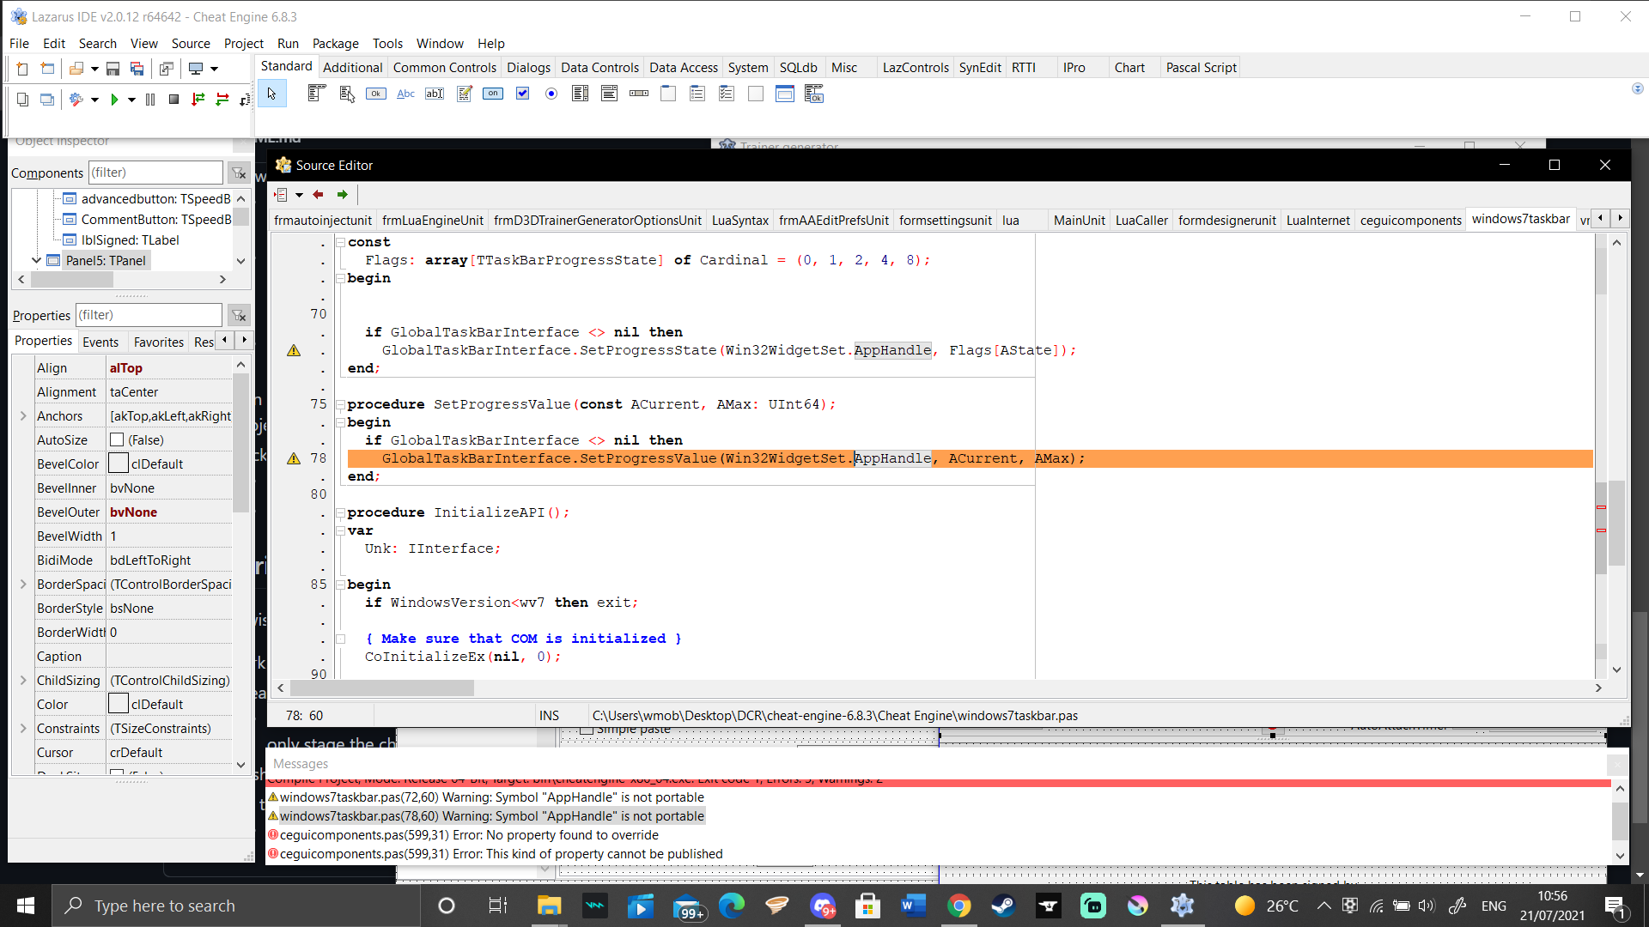The height and width of the screenshot is (927, 1649).
Task: Switch to the LuaSyntax source tab
Action: pyautogui.click(x=739, y=220)
